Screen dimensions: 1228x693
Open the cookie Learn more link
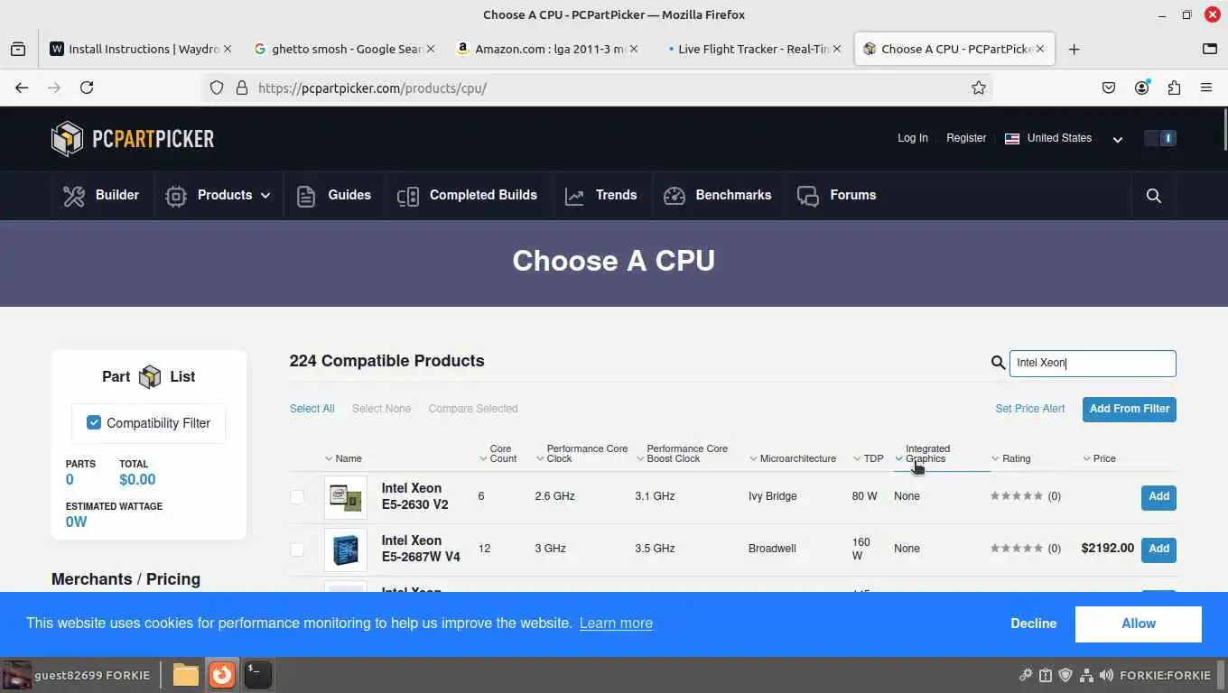(616, 624)
